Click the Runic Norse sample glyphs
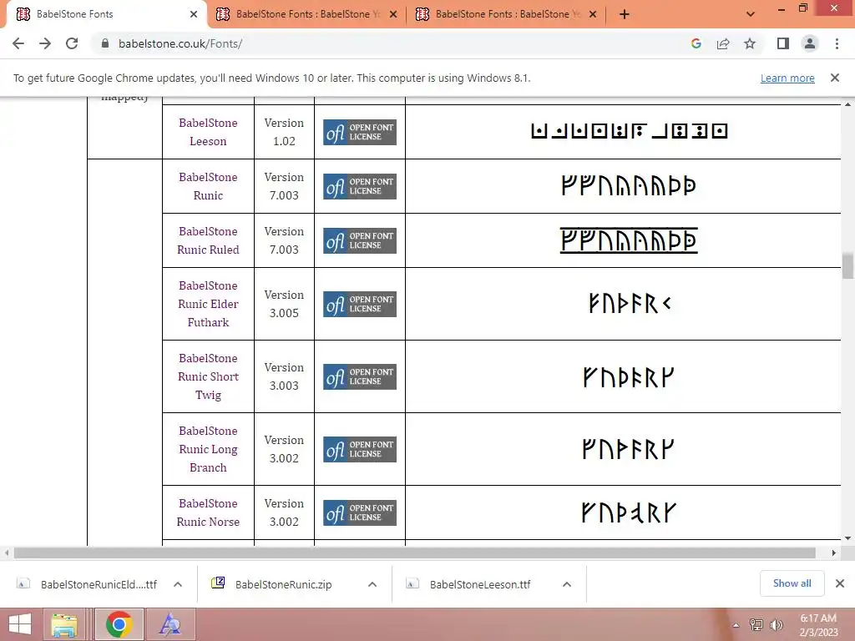Screen dimensions: 855x641 (x=629, y=512)
